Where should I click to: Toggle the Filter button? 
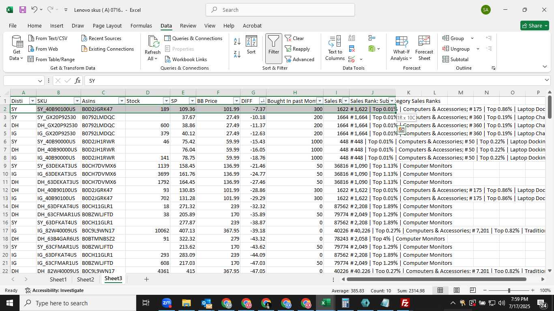click(x=274, y=49)
